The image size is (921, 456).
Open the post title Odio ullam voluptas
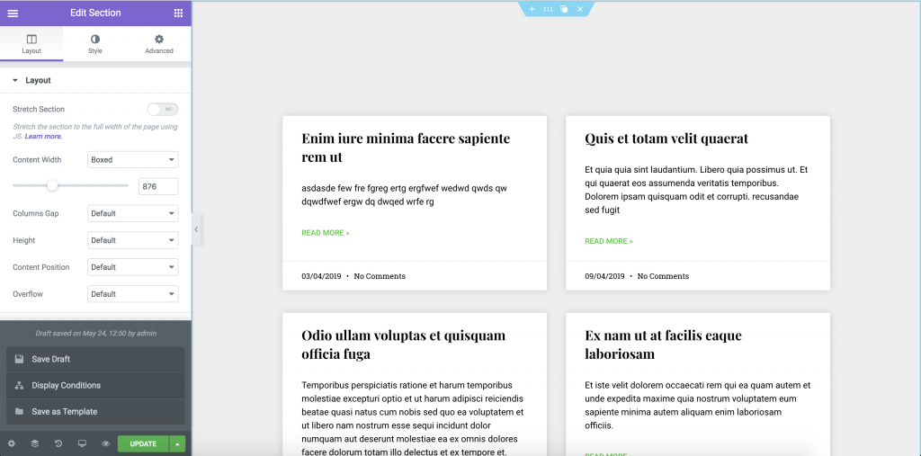[404, 344]
